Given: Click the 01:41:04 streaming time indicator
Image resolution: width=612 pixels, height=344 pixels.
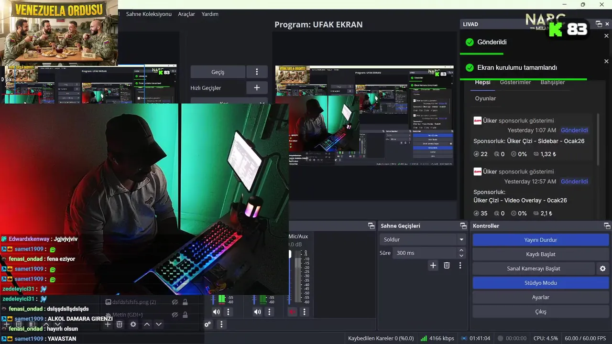Looking at the screenshot, I should coord(480,338).
